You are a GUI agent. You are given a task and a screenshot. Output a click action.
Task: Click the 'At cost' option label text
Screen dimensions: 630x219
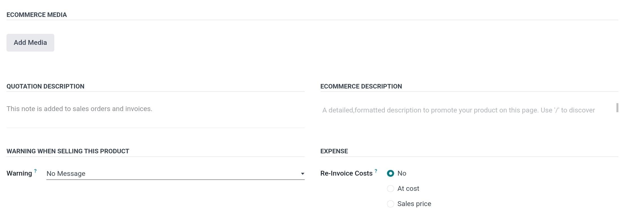click(x=408, y=189)
